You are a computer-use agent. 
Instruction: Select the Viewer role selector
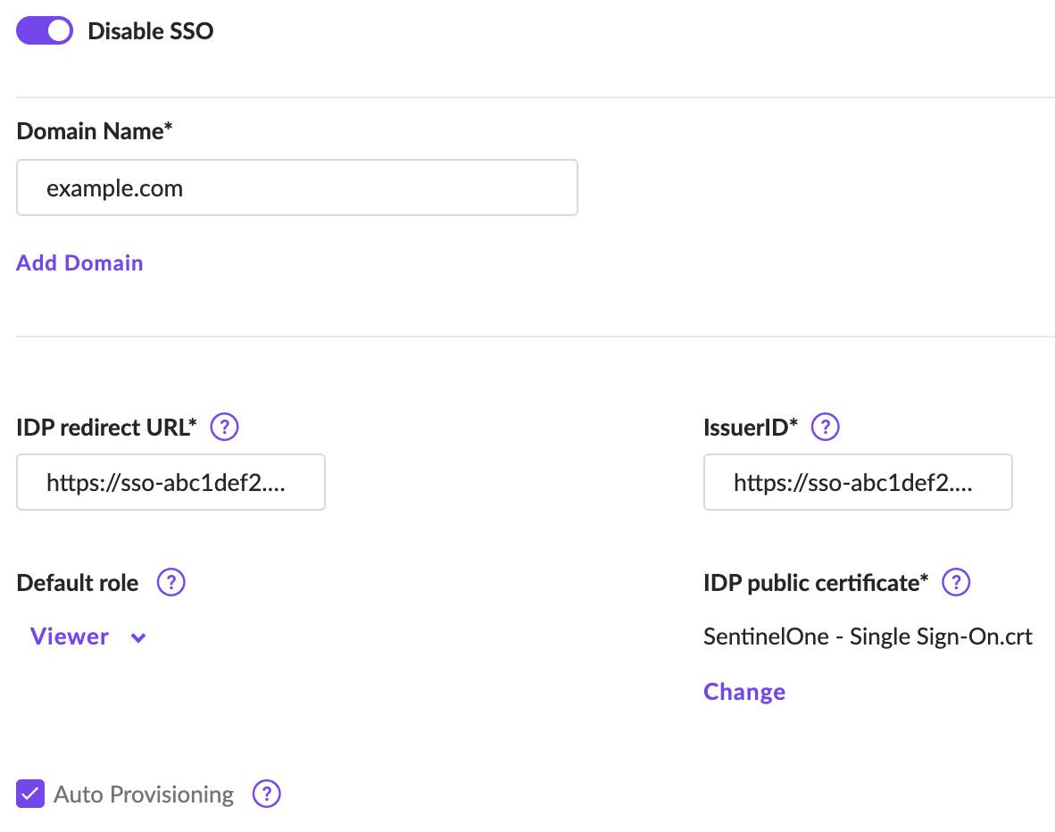(x=69, y=636)
